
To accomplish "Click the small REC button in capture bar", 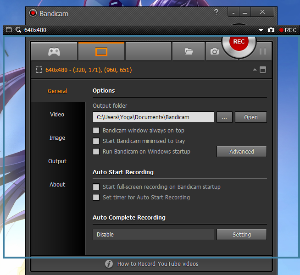I will (288, 30).
